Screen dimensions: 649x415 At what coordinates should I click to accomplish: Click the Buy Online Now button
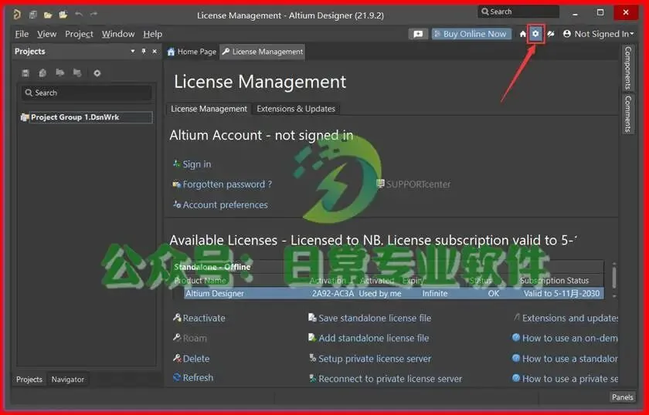(471, 34)
